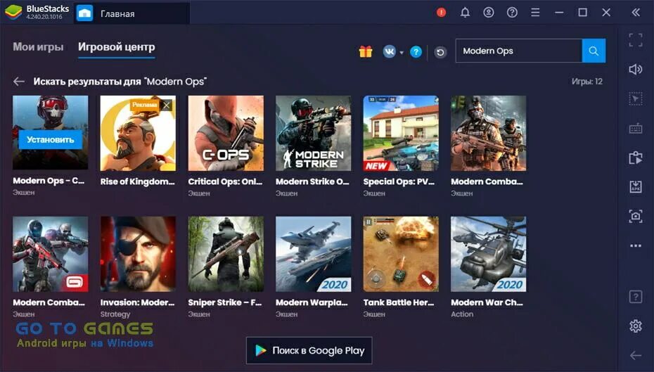
Task: Click the Install APK sidebar icon
Action: [636, 187]
